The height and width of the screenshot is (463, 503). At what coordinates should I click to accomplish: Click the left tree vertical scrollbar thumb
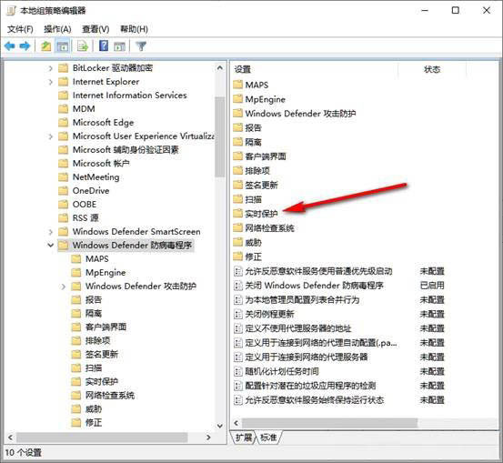point(220,136)
